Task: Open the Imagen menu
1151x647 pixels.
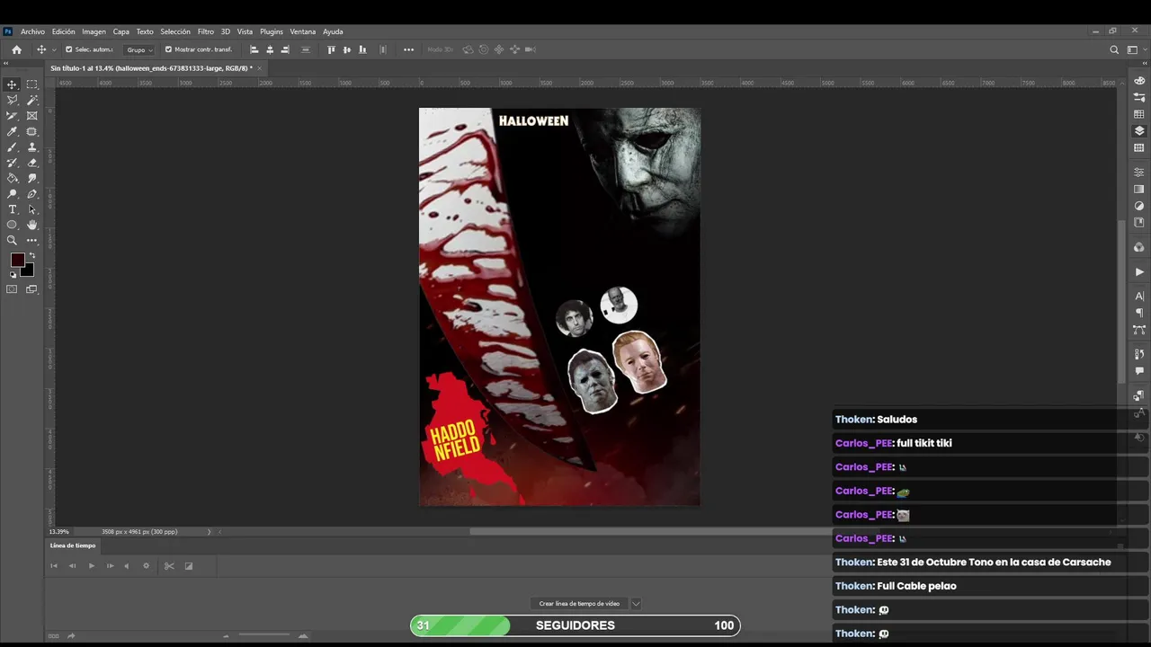Action: pos(94,31)
